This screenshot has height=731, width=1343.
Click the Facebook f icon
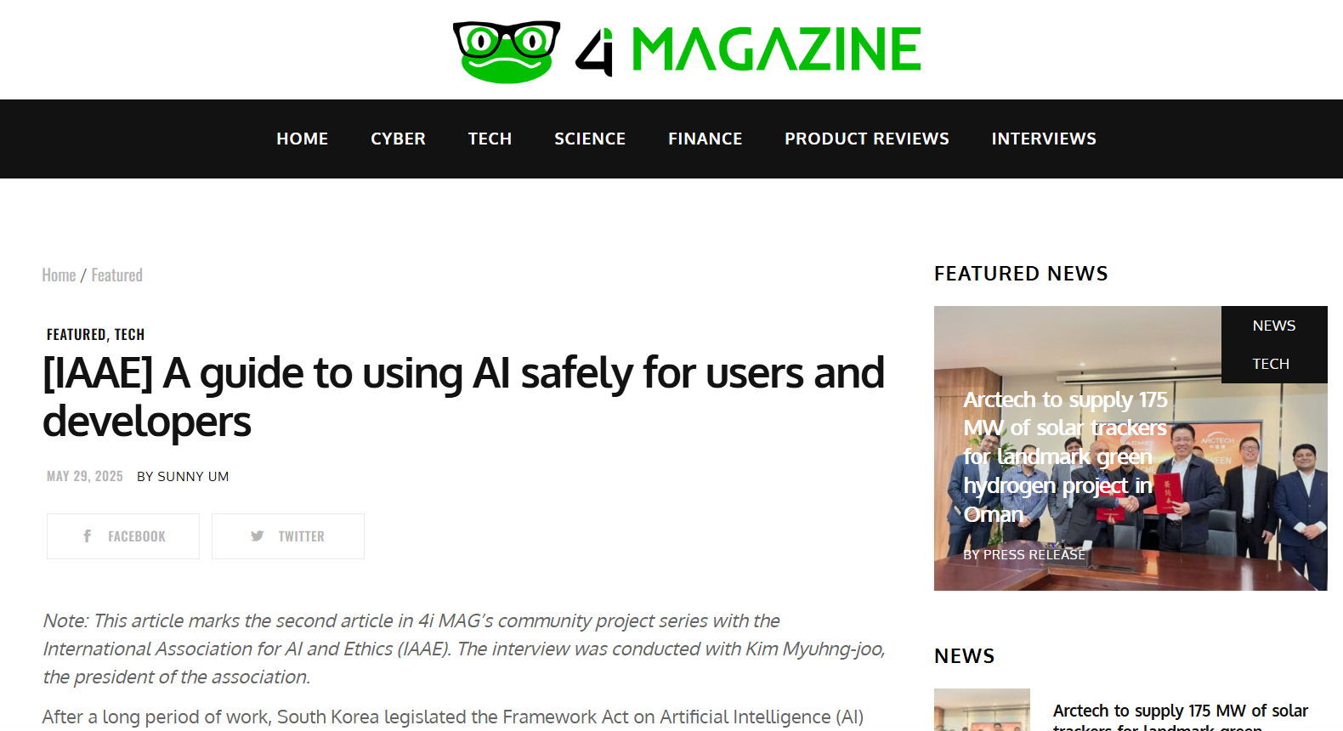coord(87,536)
